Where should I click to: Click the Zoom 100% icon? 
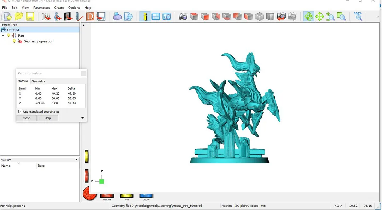(x=358, y=17)
